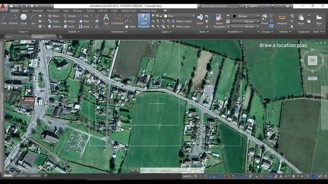Screen dimensions: 328x184
Task: Click the Group objects icon
Action: [264, 19]
